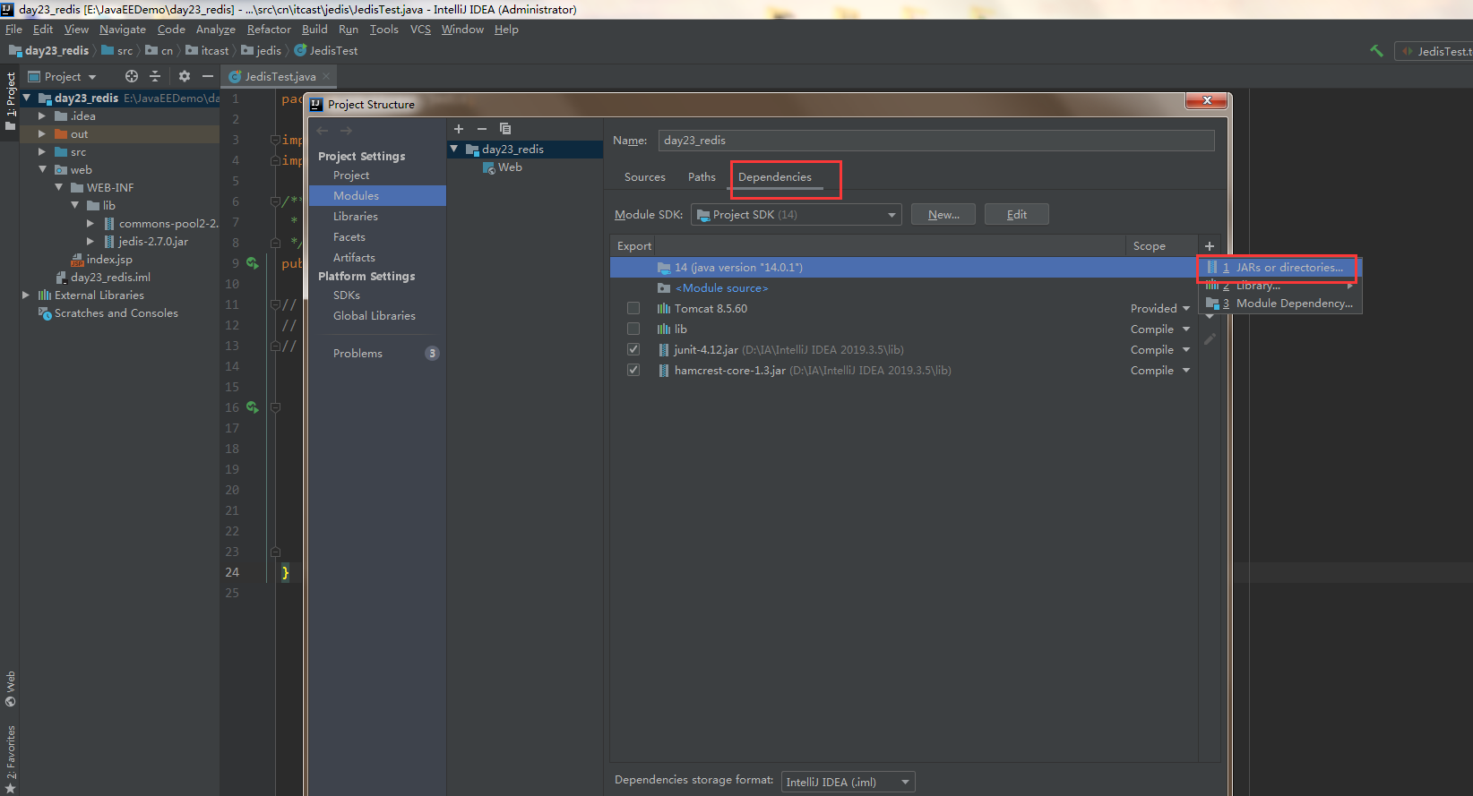Open the Favorites tool window strip
Image resolution: width=1473 pixels, height=796 pixels.
[x=11, y=759]
